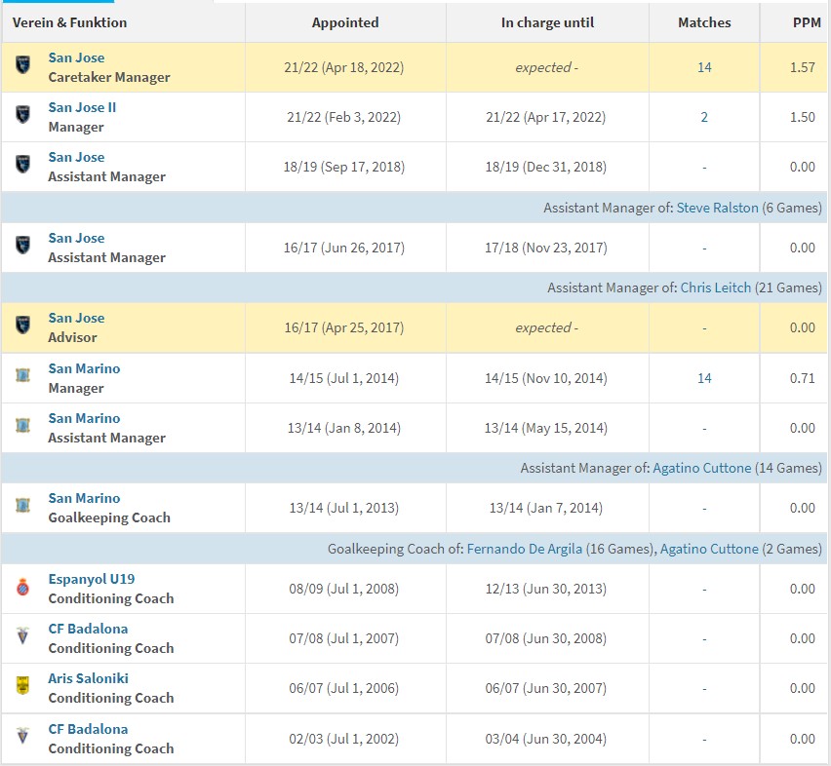Click the Appointed column header
The width and height of the screenshot is (831, 766).
pos(345,22)
